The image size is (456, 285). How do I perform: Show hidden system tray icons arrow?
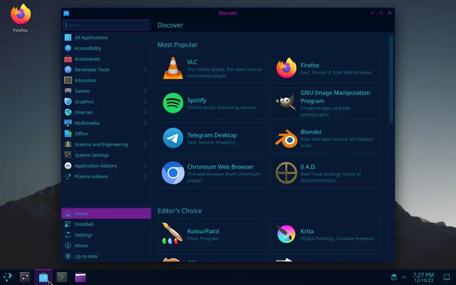[x=404, y=277]
